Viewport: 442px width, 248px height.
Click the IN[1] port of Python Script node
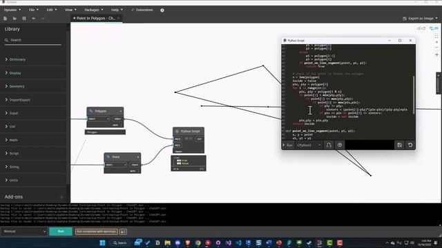[177, 145]
